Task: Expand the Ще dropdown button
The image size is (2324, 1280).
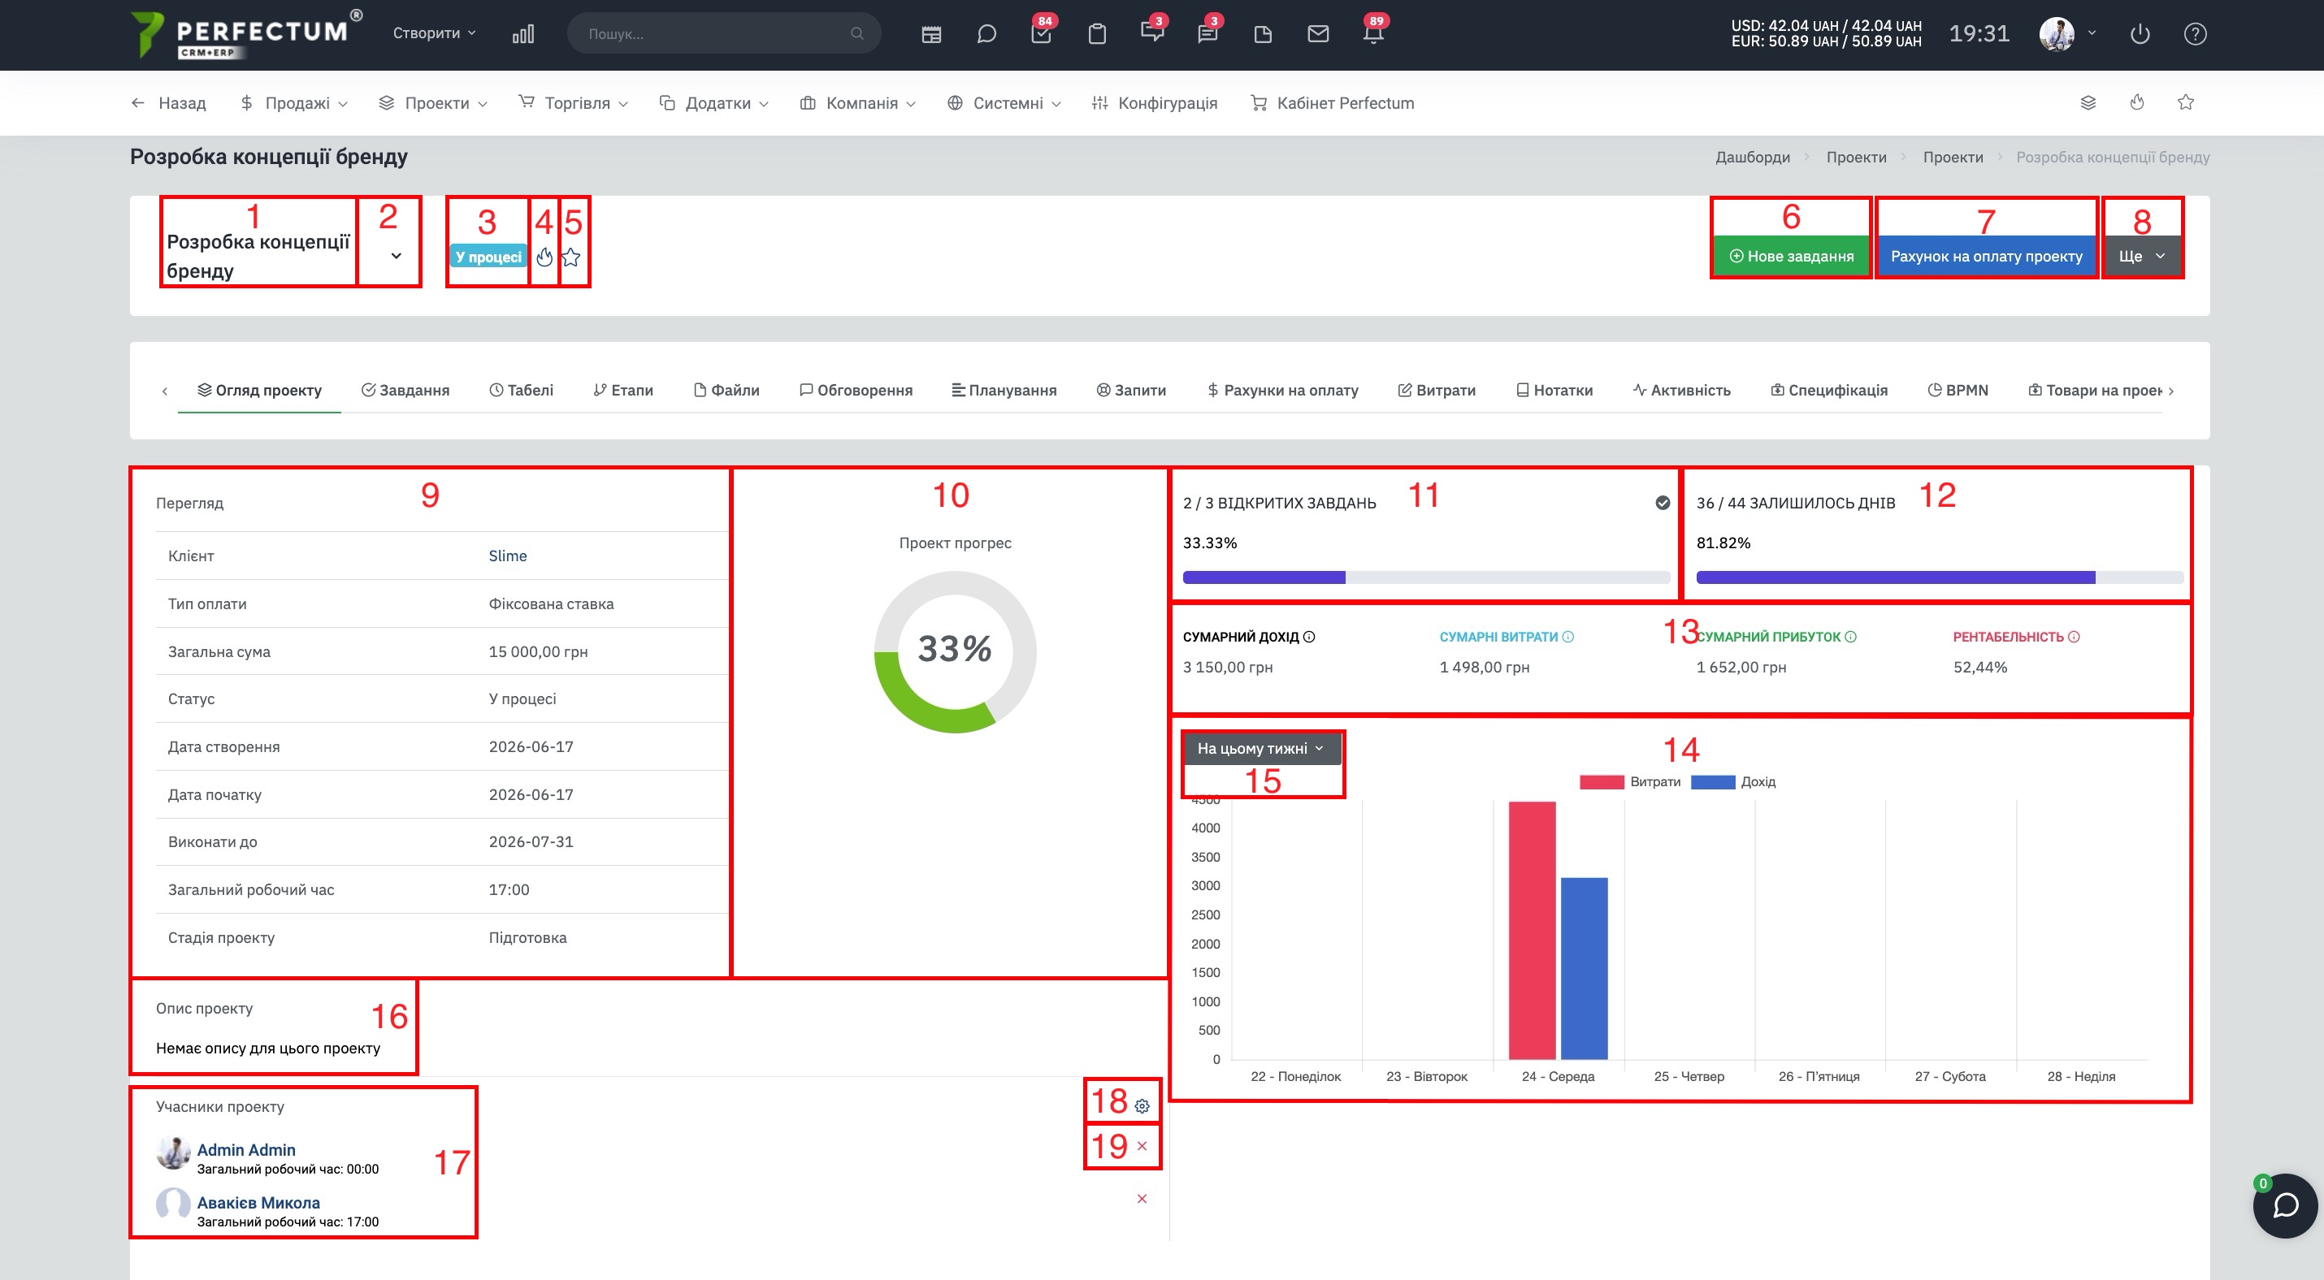Action: click(x=2142, y=256)
